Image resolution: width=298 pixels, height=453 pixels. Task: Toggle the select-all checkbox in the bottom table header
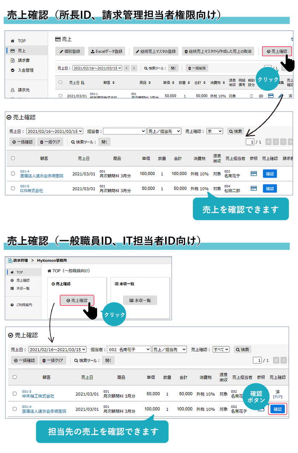14,377
